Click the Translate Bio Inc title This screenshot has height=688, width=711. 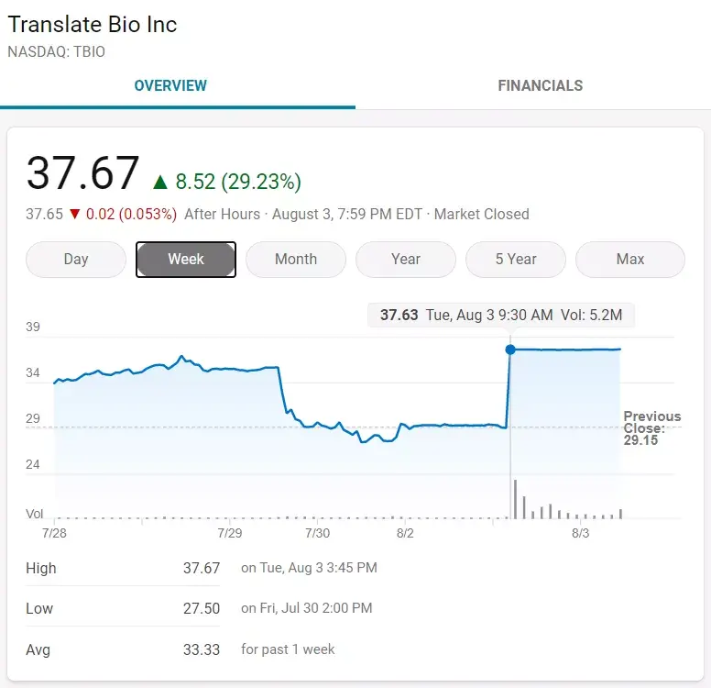93,25
